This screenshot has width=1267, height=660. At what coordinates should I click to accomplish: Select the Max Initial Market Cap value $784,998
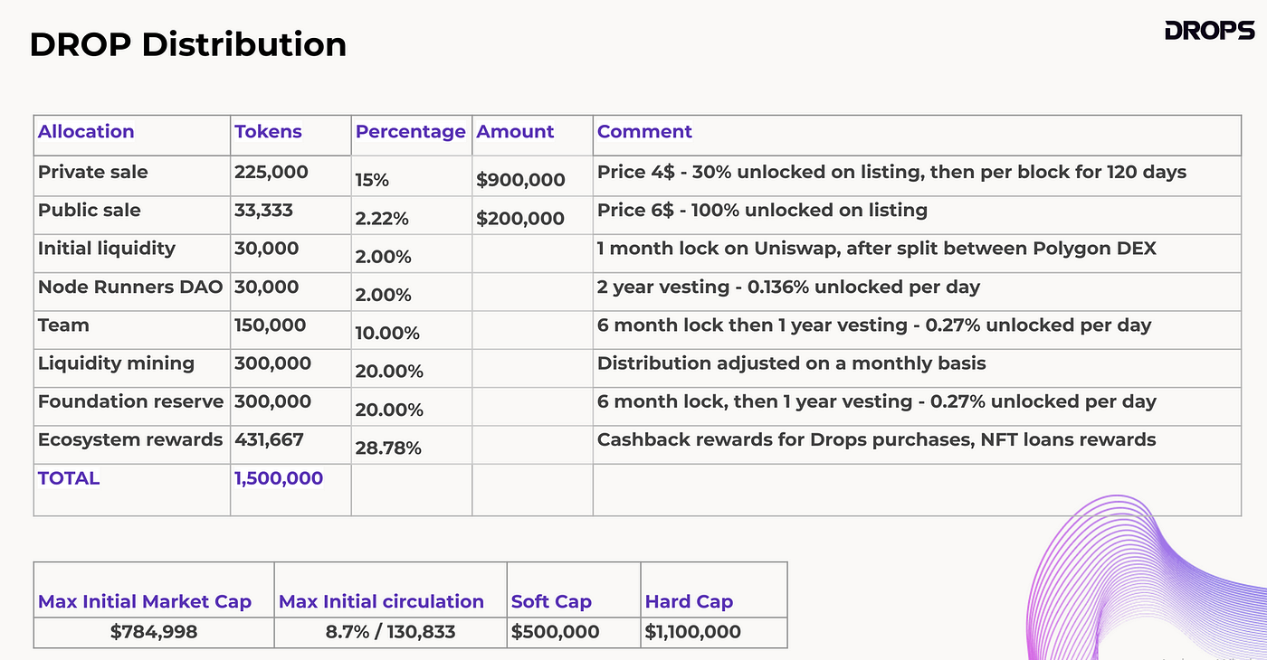point(154,632)
